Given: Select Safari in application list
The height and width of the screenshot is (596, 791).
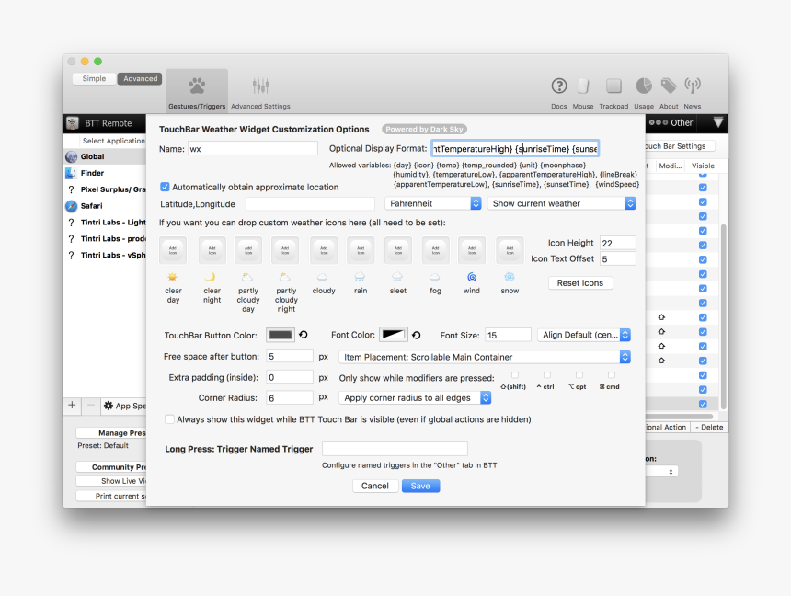Looking at the screenshot, I should point(105,206).
